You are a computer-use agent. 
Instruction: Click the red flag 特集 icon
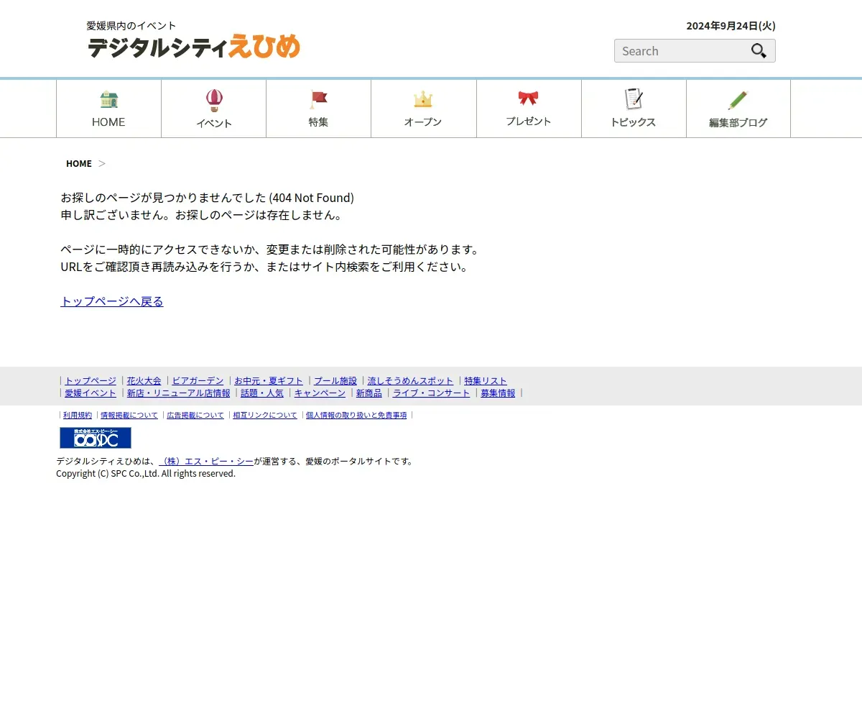pos(318,99)
